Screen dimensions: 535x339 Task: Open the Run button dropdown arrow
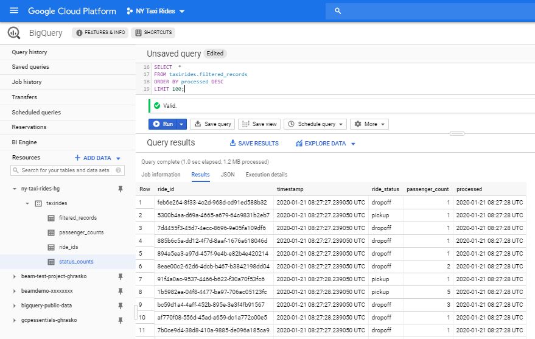click(x=181, y=124)
